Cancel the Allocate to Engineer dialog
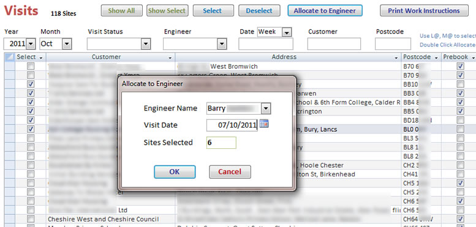The width and height of the screenshot is (476, 227). click(x=230, y=171)
